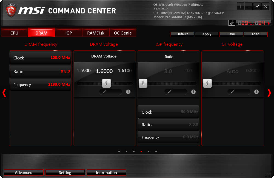Click the DRAM Clock 100.0 MHz row
The height and width of the screenshot is (178, 274).
point(40,58)
